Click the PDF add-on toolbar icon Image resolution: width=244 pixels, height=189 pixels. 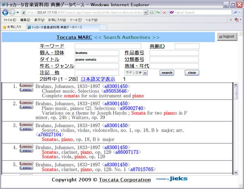click(x=237, y=20)
